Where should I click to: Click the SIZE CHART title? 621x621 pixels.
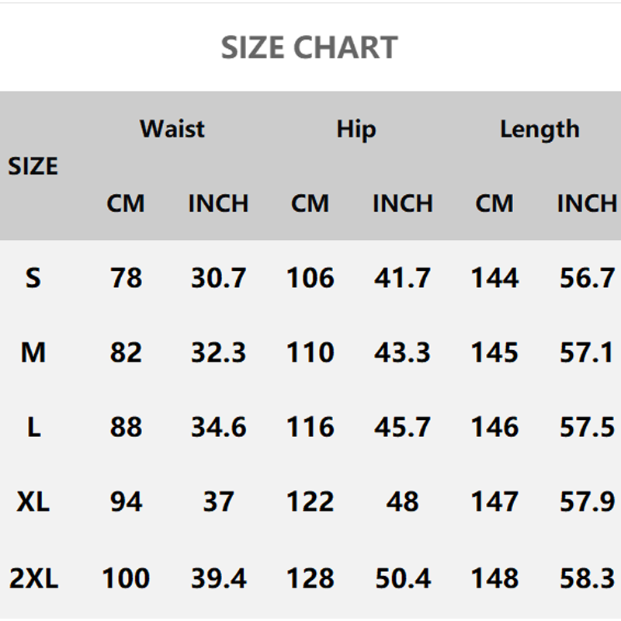(309, 48)
